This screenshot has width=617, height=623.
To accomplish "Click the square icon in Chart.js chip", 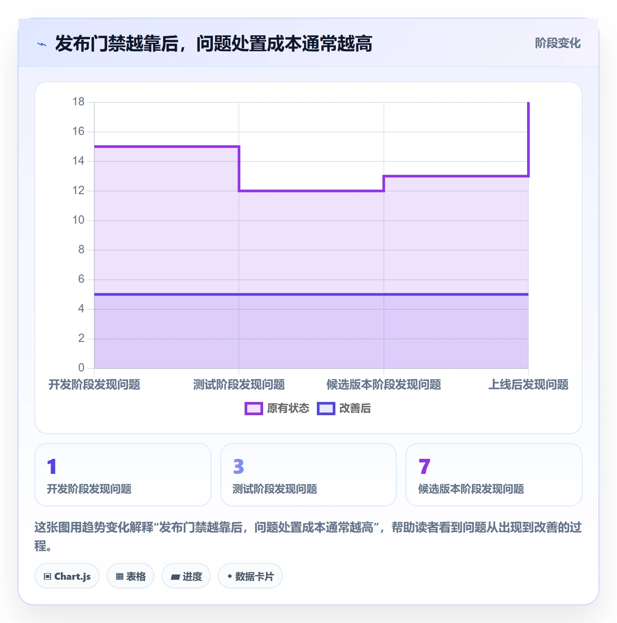I will click(48, 577).
